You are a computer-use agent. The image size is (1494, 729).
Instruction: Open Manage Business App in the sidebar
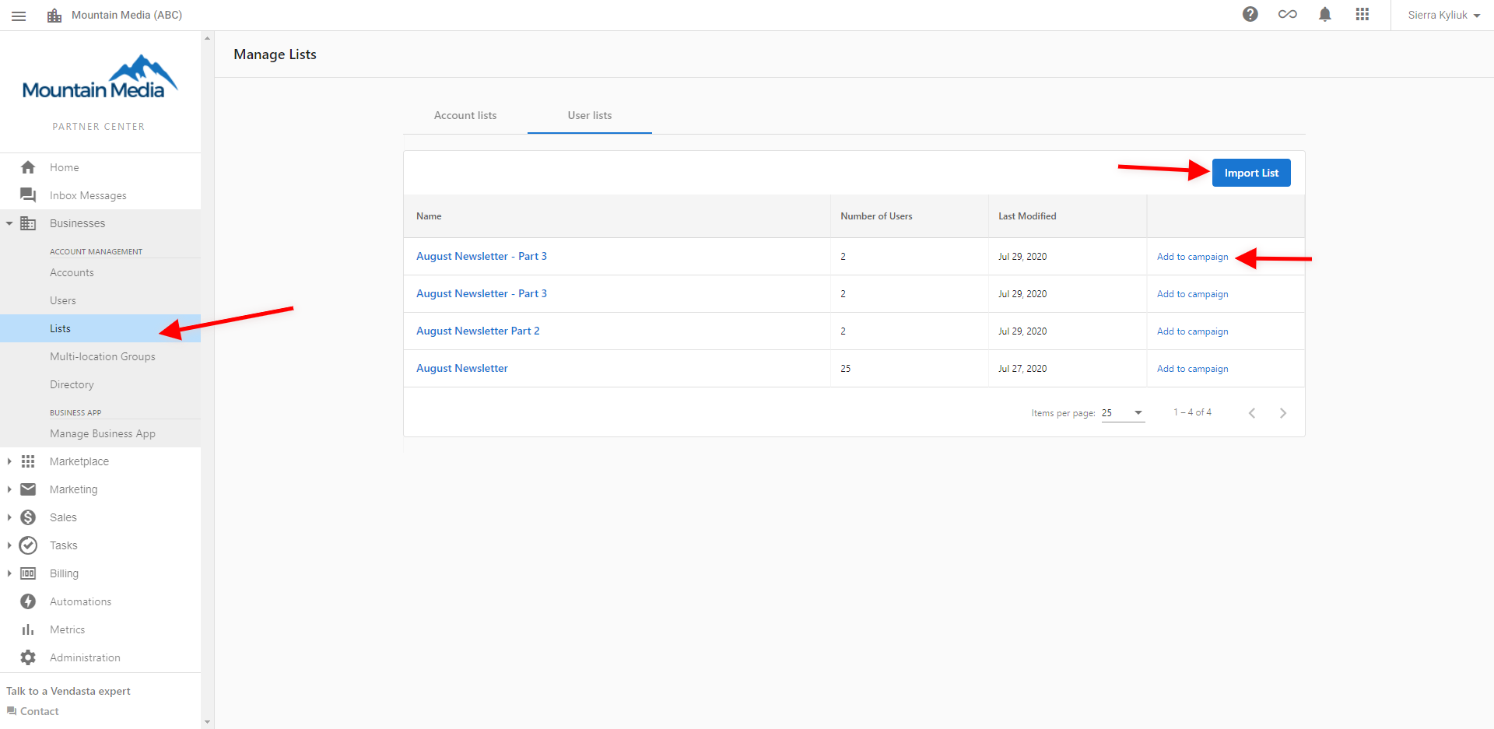(103, 433)
